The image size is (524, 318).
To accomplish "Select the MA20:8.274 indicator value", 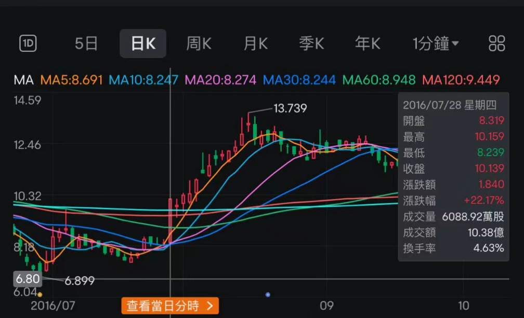I will click(220, 80).
